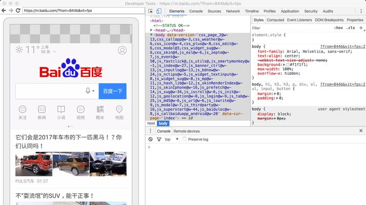Reload the page with the refresh icon

(18, 11)
